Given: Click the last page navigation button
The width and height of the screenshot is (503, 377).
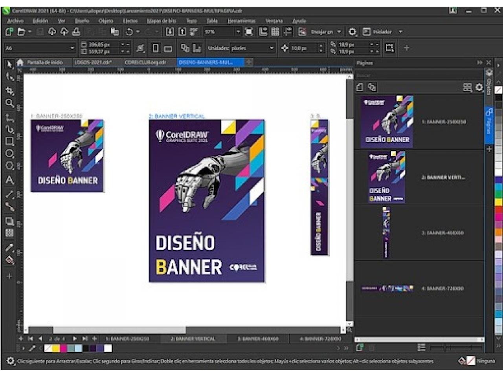Looking at the screenshot, I should [84, 339].
